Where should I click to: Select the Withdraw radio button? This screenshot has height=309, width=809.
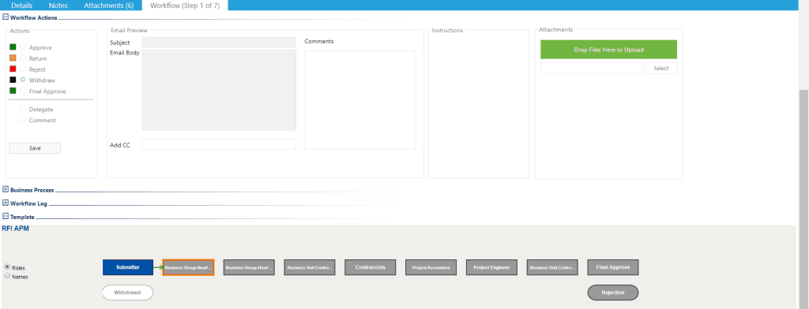pos(23,80)
